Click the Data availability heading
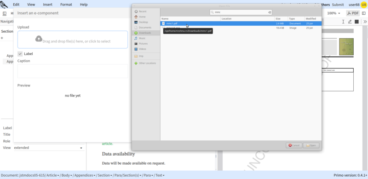 click(x=118, y=154)
